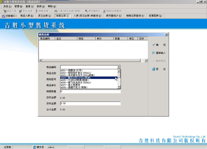Choose item A007 in the product list

tap(89, 85)
